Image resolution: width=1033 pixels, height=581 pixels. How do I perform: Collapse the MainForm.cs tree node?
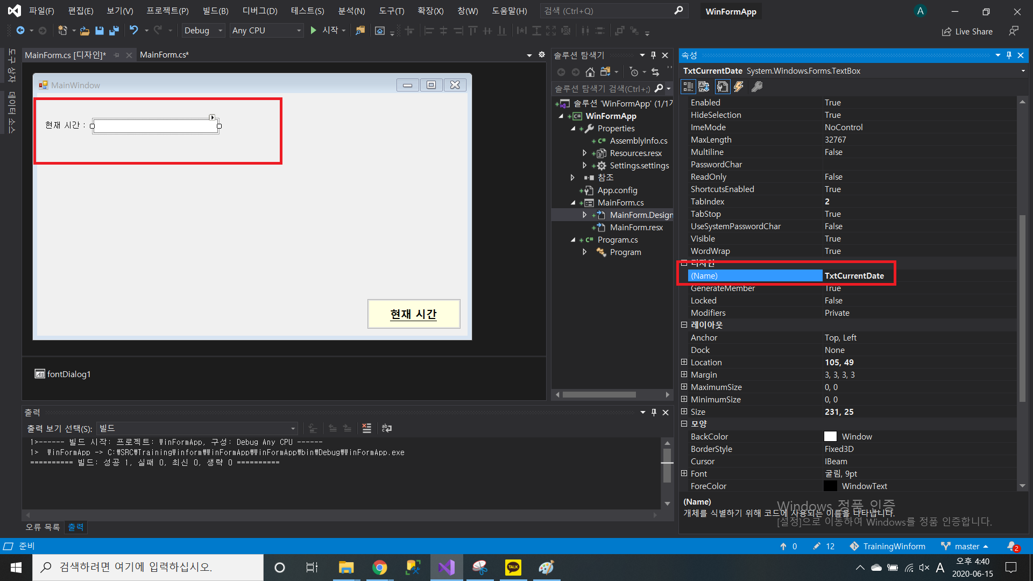573,203
